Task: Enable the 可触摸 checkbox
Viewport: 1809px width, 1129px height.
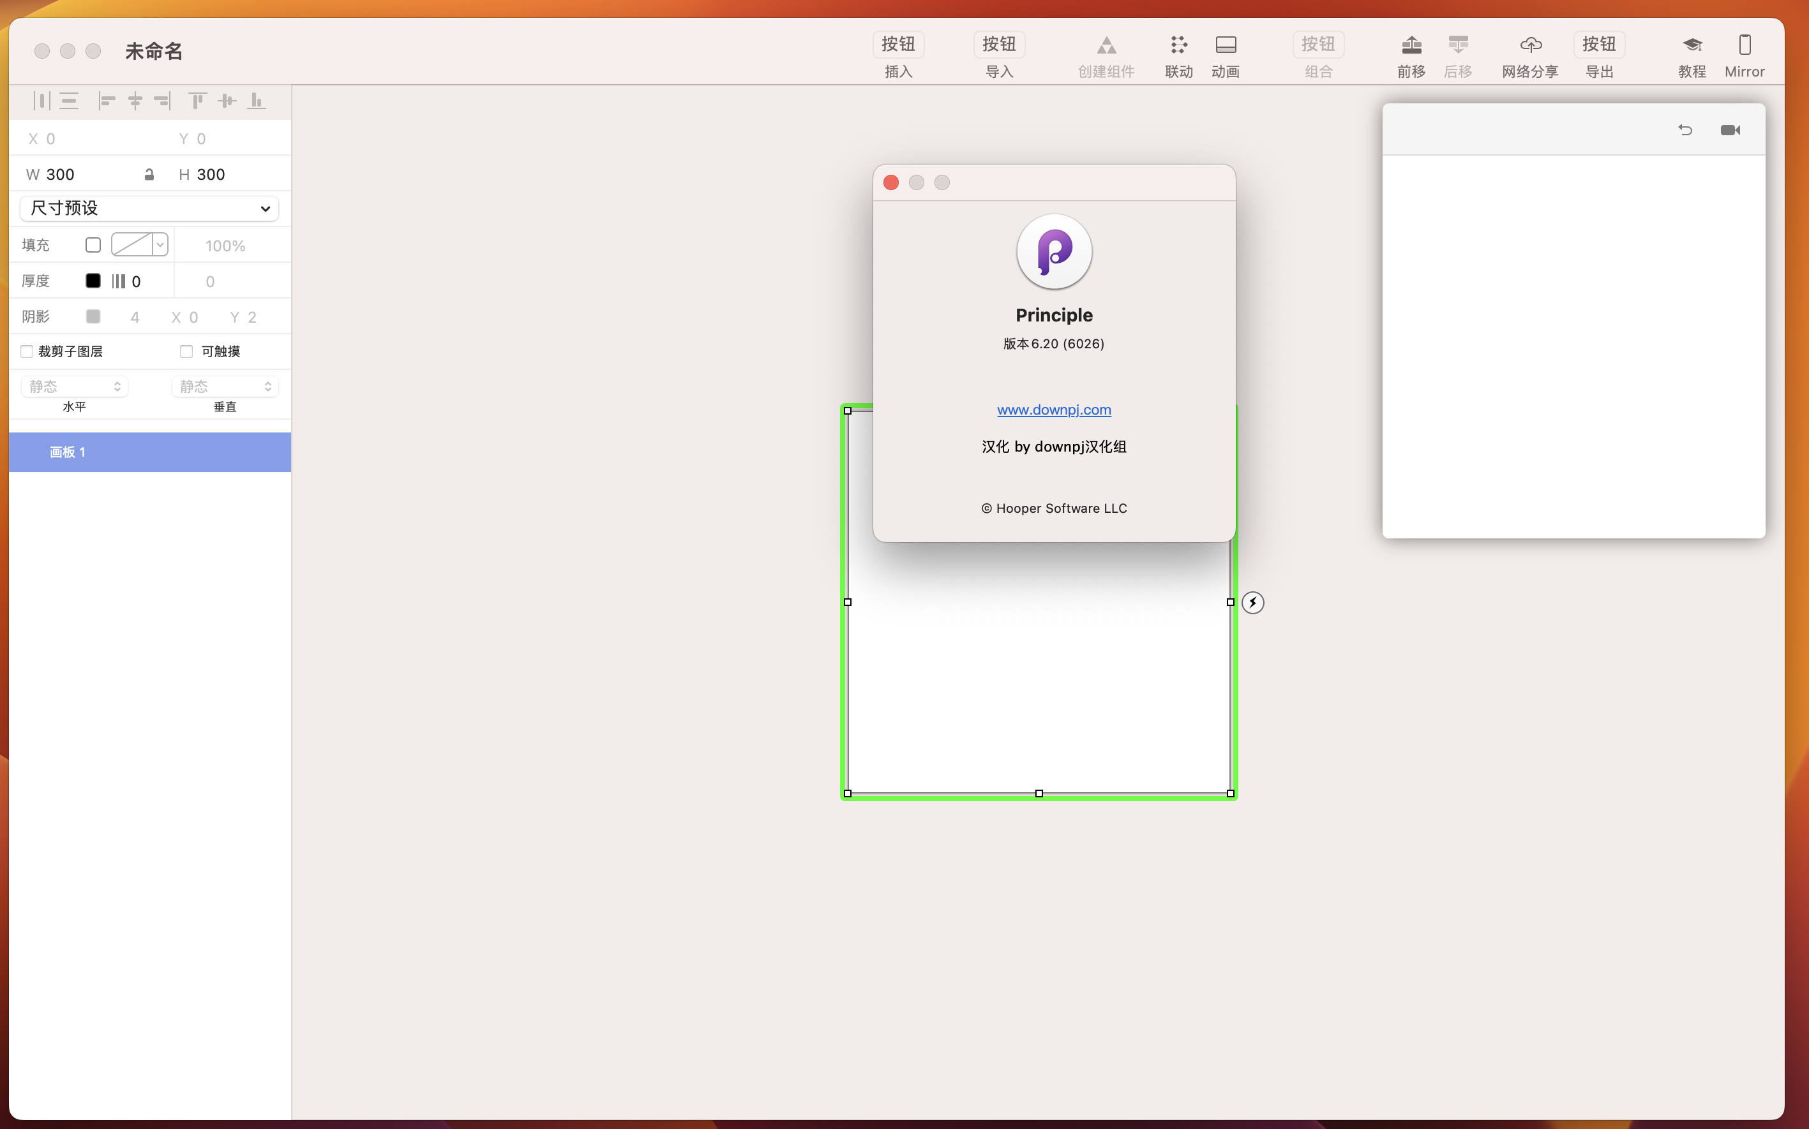Action: [186, 351]
